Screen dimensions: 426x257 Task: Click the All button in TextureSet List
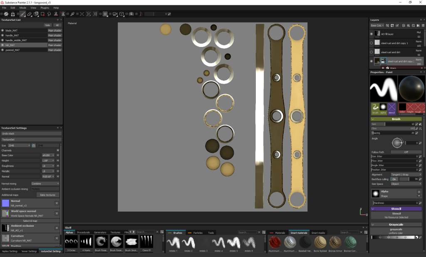[x=57, y=25]
